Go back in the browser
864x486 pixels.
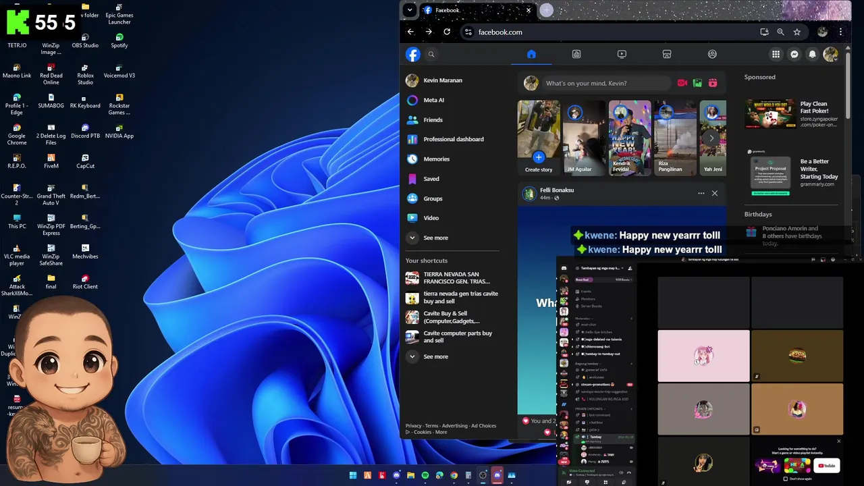click(410, 32)
